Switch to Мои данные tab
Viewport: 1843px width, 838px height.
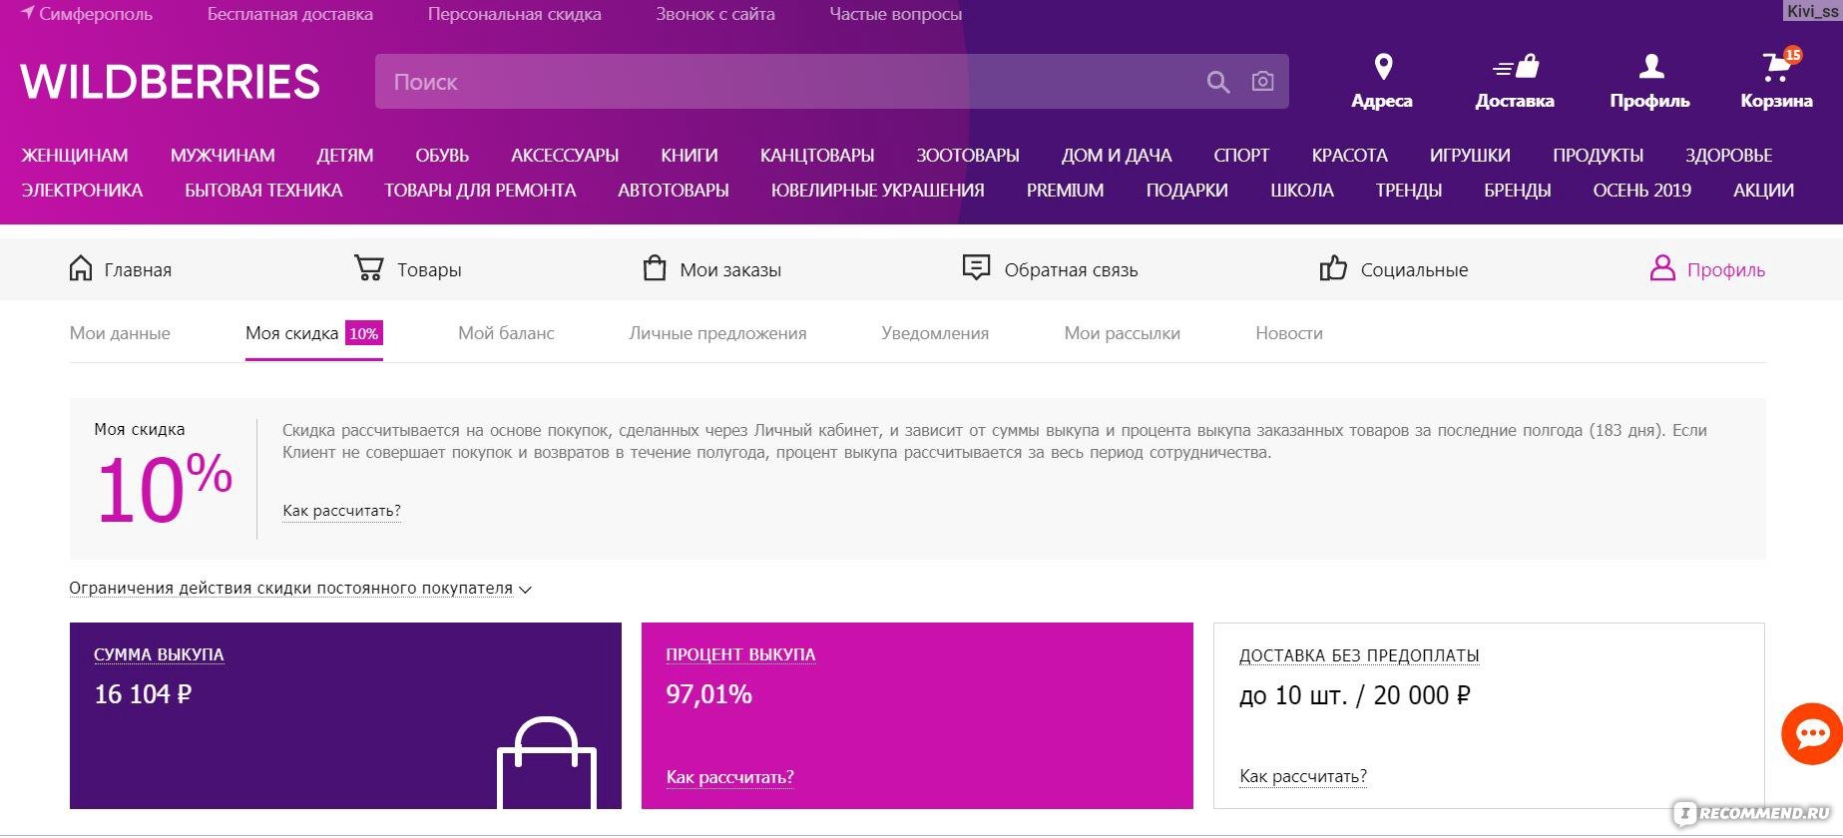point(120,333)
